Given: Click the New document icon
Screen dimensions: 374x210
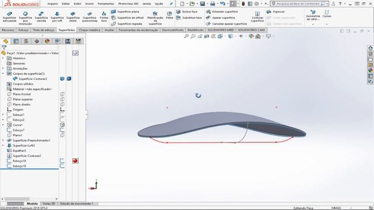Looking at the screenshot, I should [182, 3].
